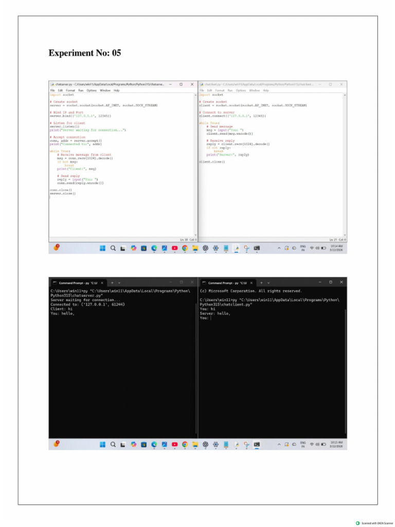395x527 pixels.
Task: Open Task View on taskbar under Command Prompt windows
Action: pos(123,444)
